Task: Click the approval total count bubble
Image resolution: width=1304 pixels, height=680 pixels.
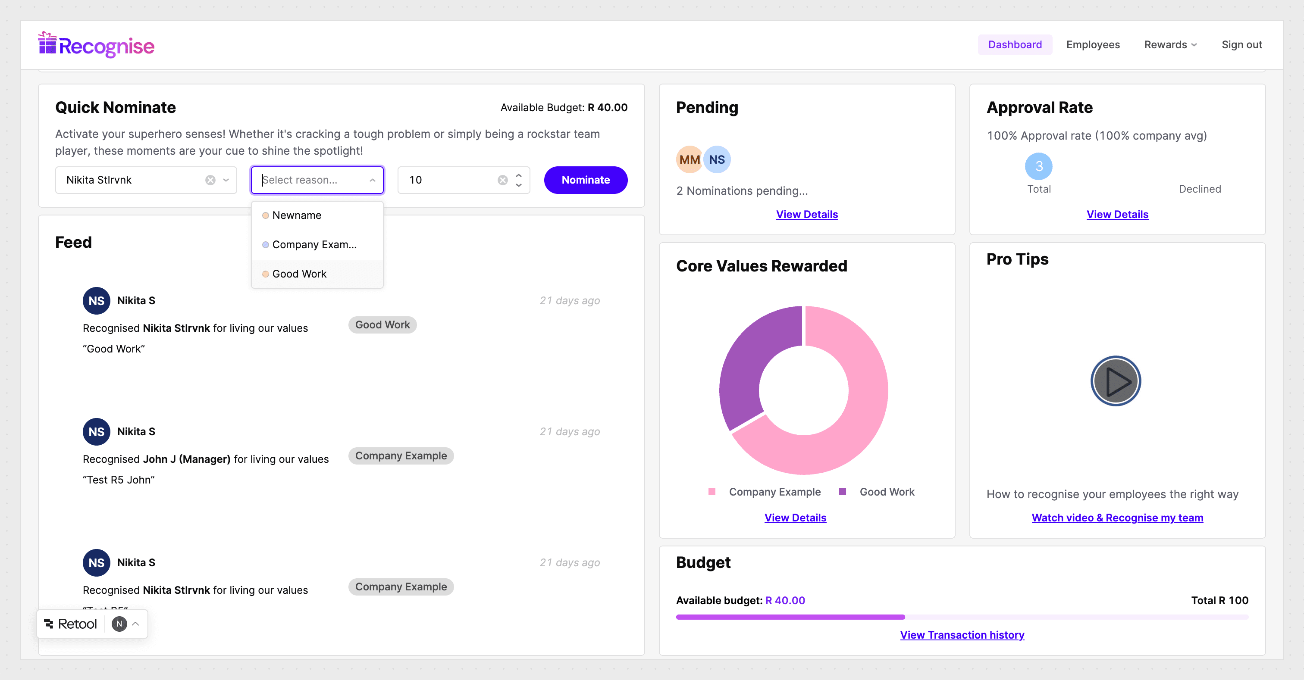Action: (x=1038, y=166)
